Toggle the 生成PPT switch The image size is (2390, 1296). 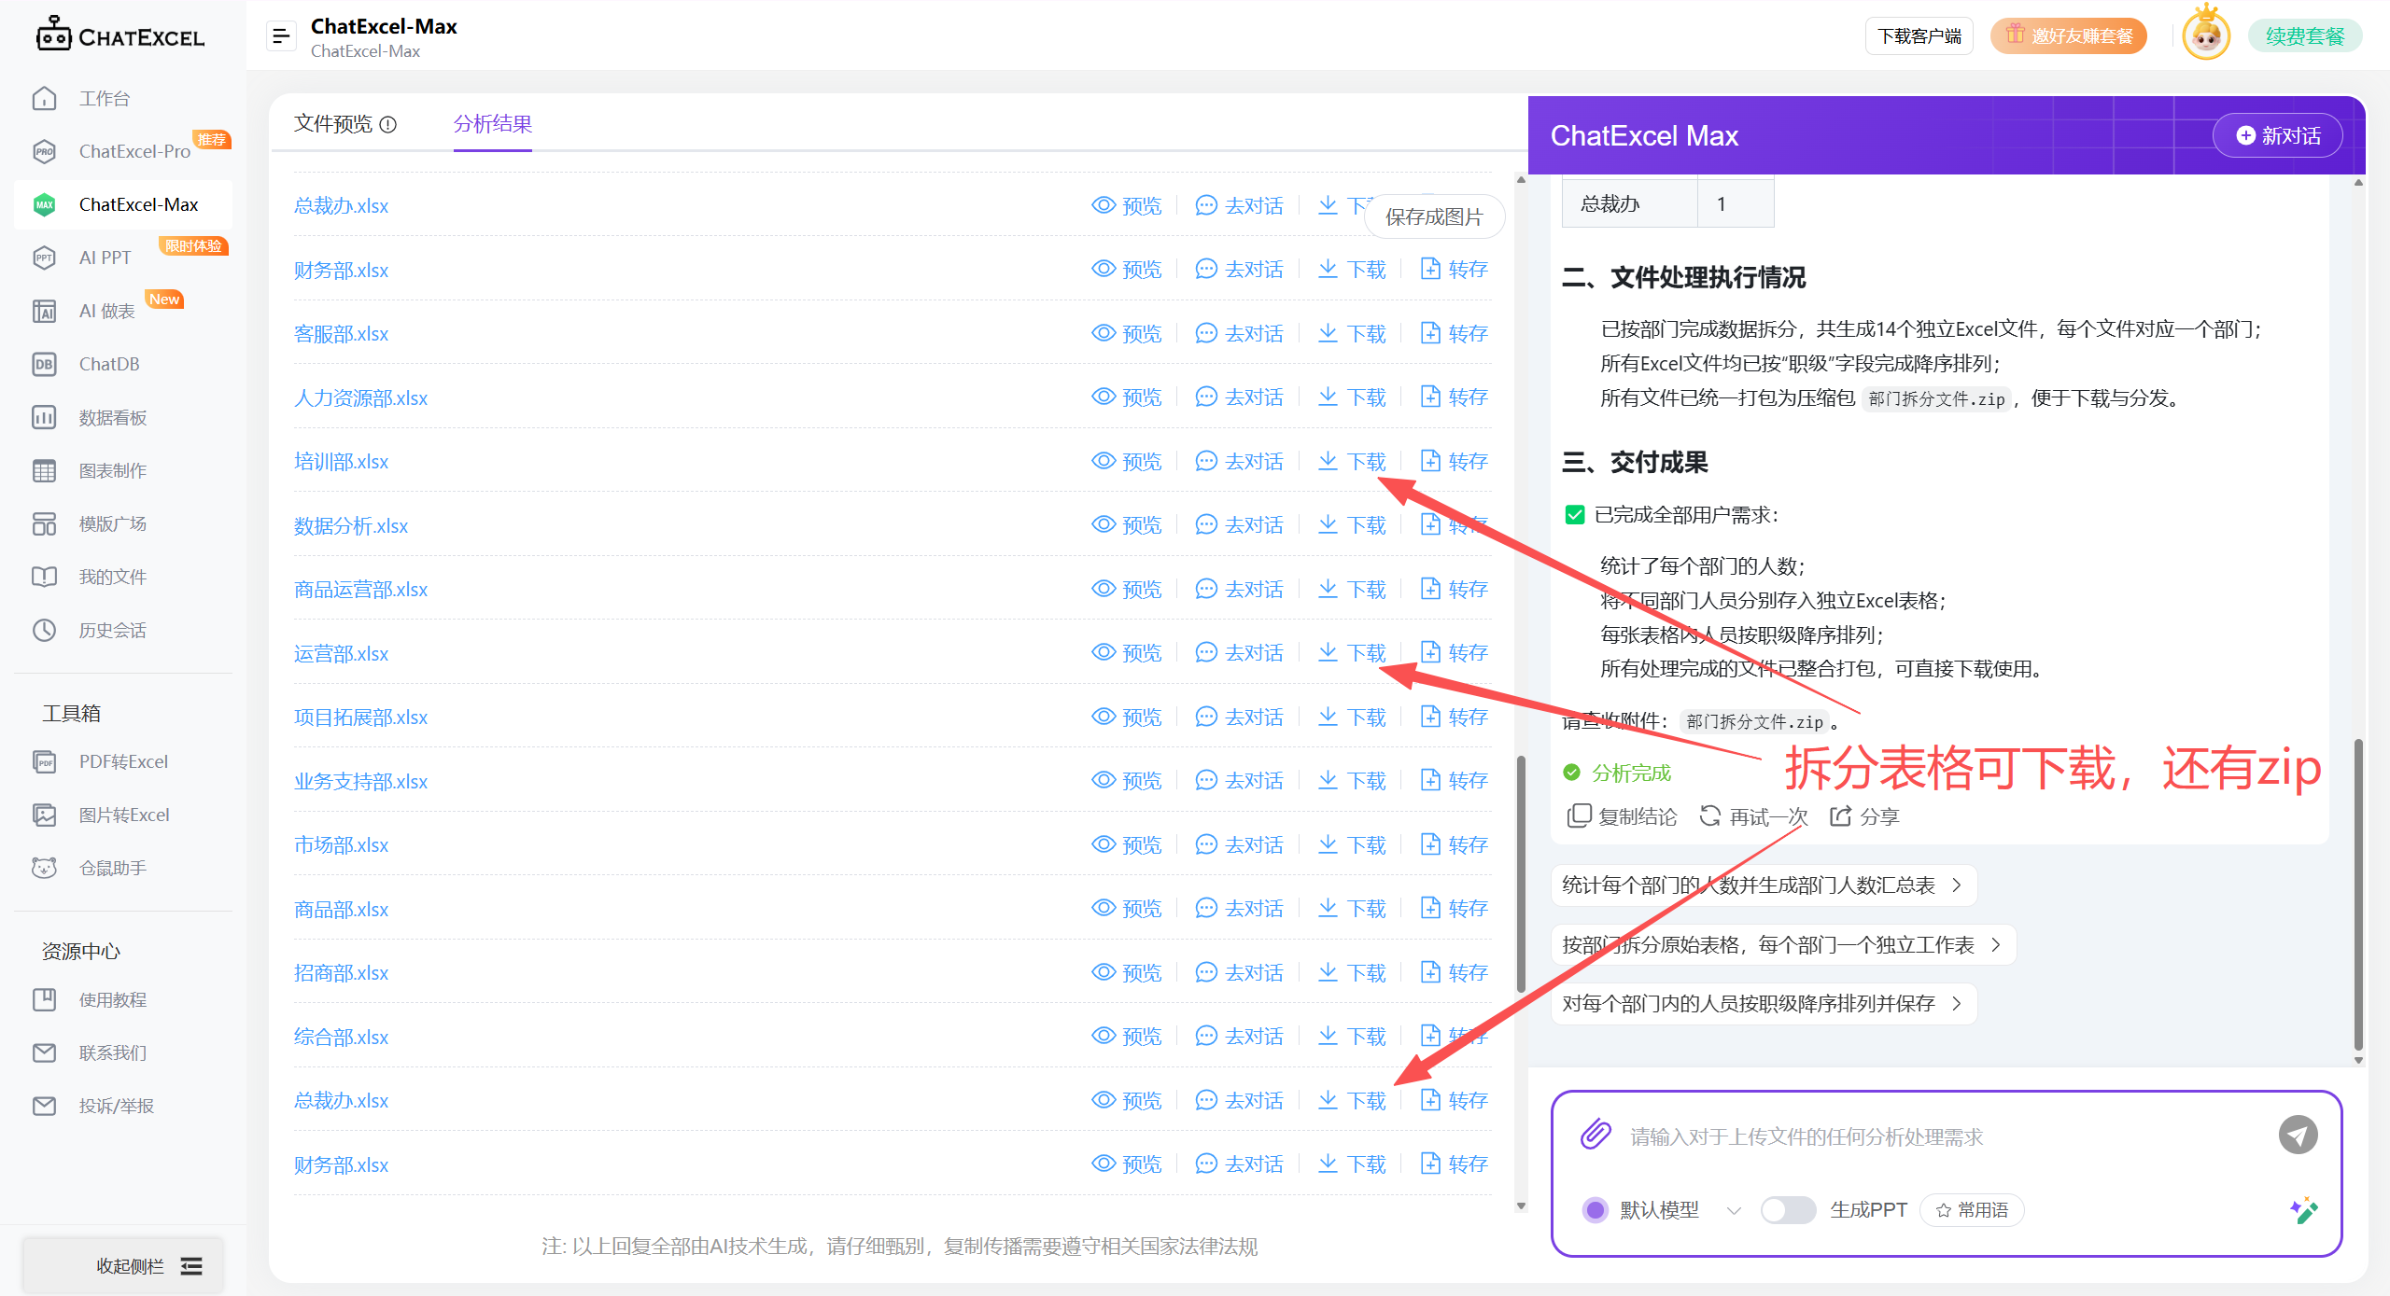pos(1787,1210)
